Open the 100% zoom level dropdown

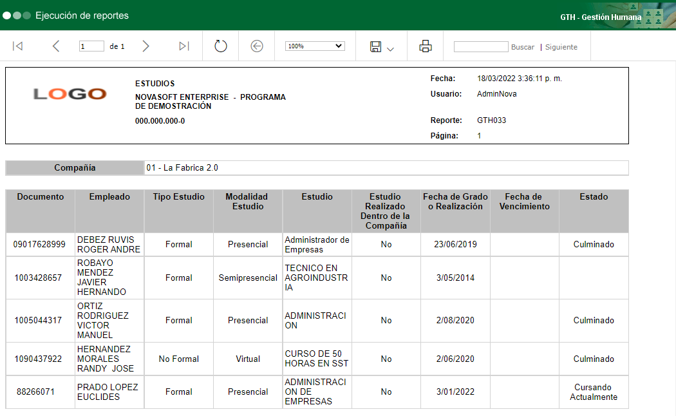[315, 46]
